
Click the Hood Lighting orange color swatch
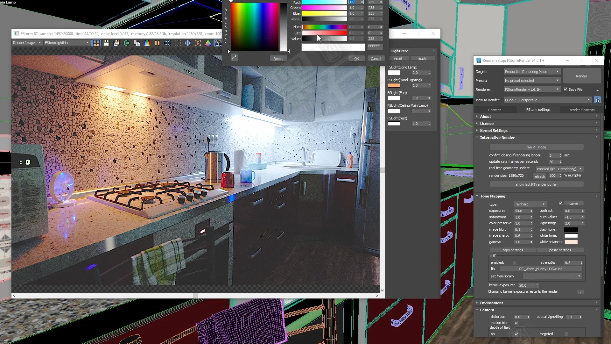pyautogui.click(x=394, y=85)
